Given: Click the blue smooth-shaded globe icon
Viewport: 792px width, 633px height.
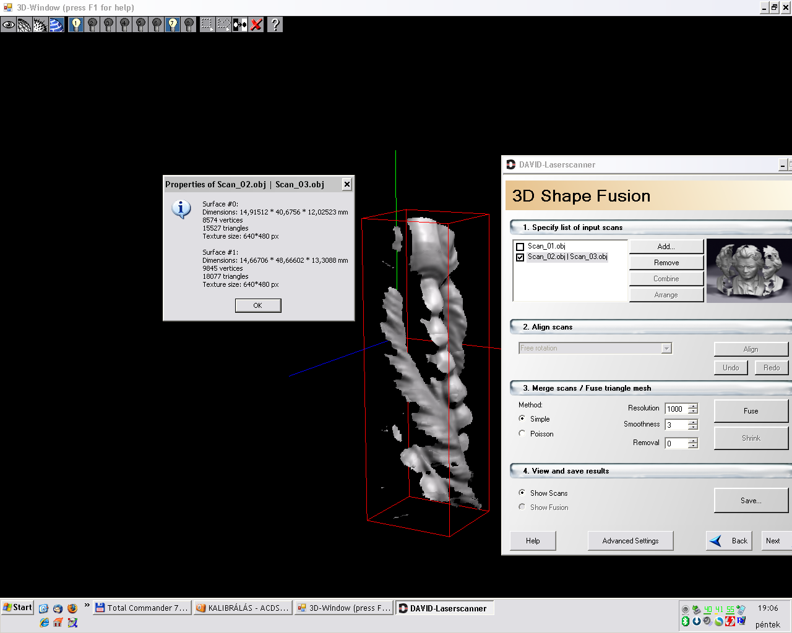Looking at the screenshot, I should click(57, 25).
